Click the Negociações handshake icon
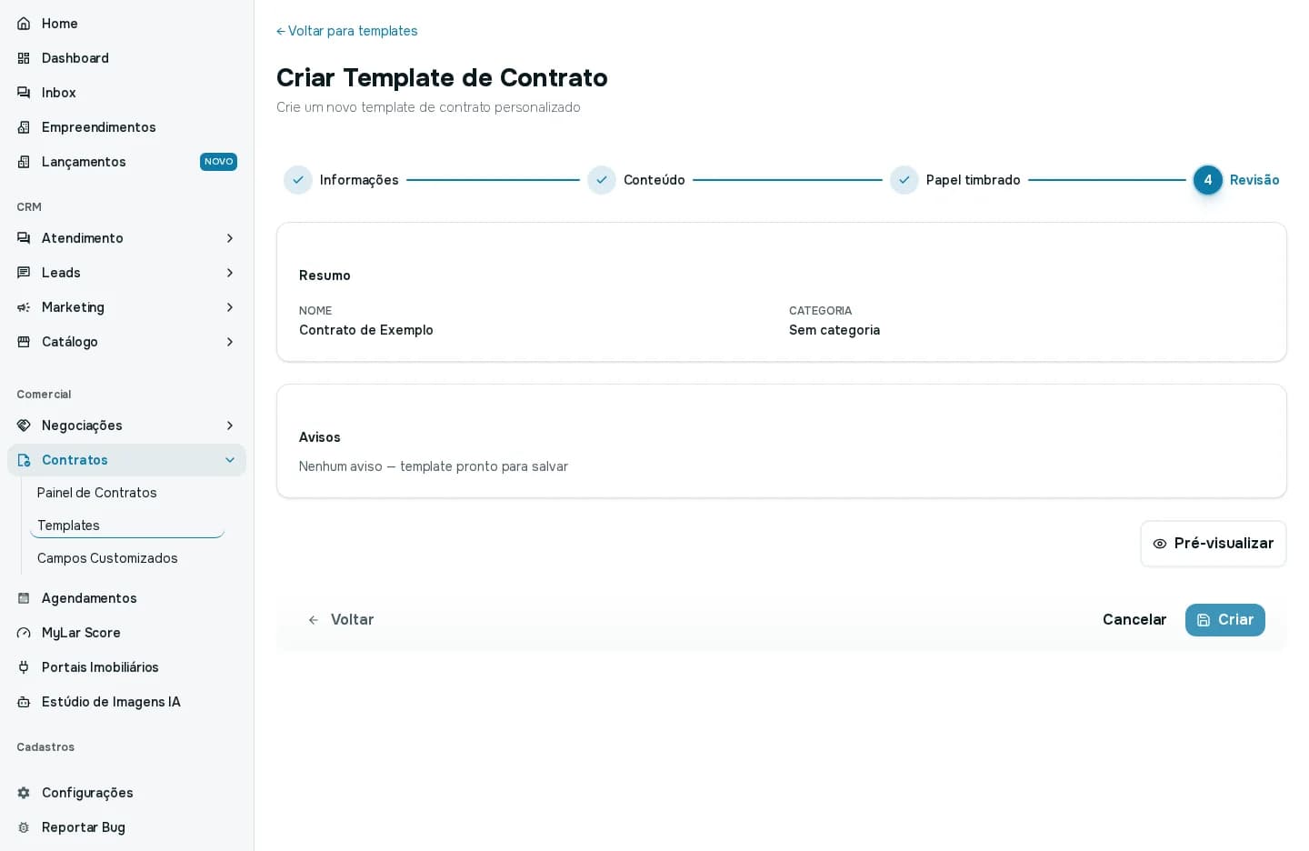This screenshot has height=851, width=1309. click(24, 425)
